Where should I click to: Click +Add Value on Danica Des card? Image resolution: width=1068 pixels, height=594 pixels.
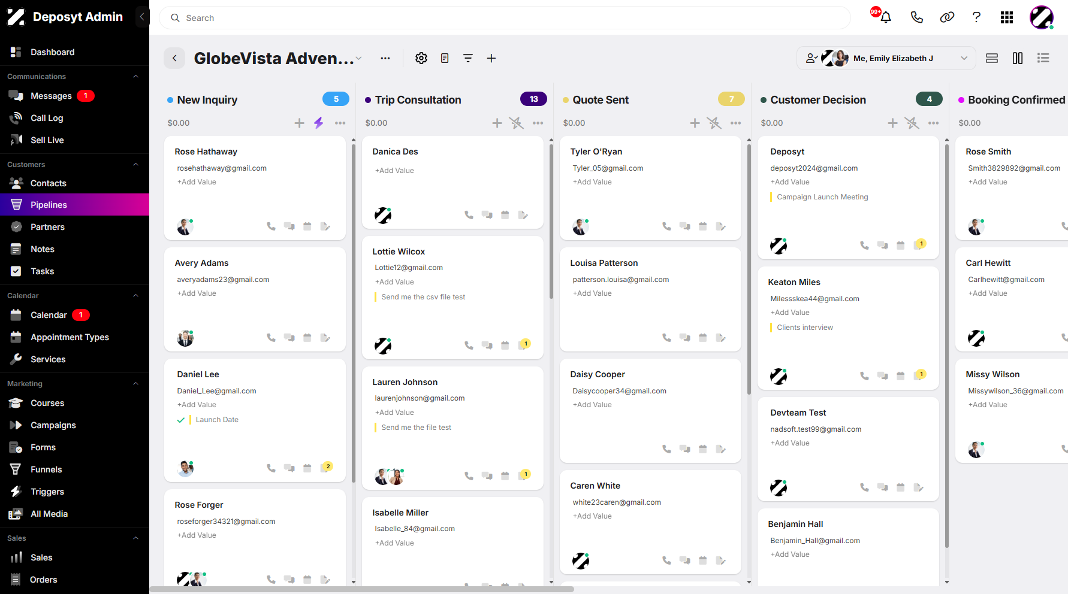(x=394, y=171)
